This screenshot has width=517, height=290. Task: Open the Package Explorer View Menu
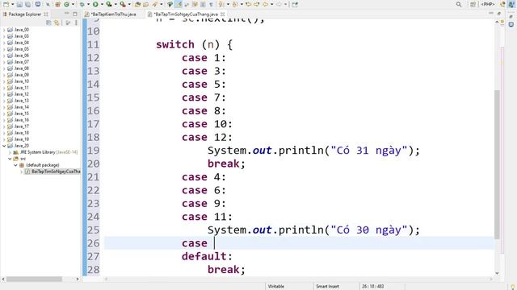76,23
